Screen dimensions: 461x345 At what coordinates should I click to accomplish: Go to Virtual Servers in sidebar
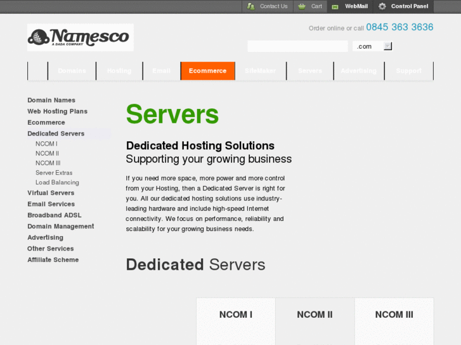pyautogui.click(x=51, y=193)
